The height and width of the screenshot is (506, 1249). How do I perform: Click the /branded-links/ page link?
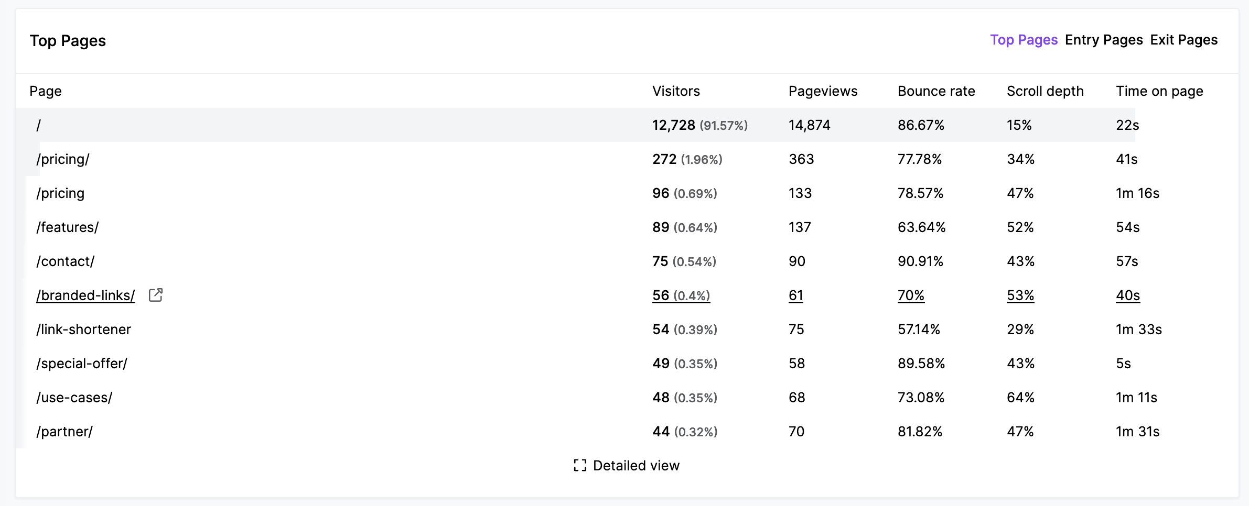[x=85, y=295]
